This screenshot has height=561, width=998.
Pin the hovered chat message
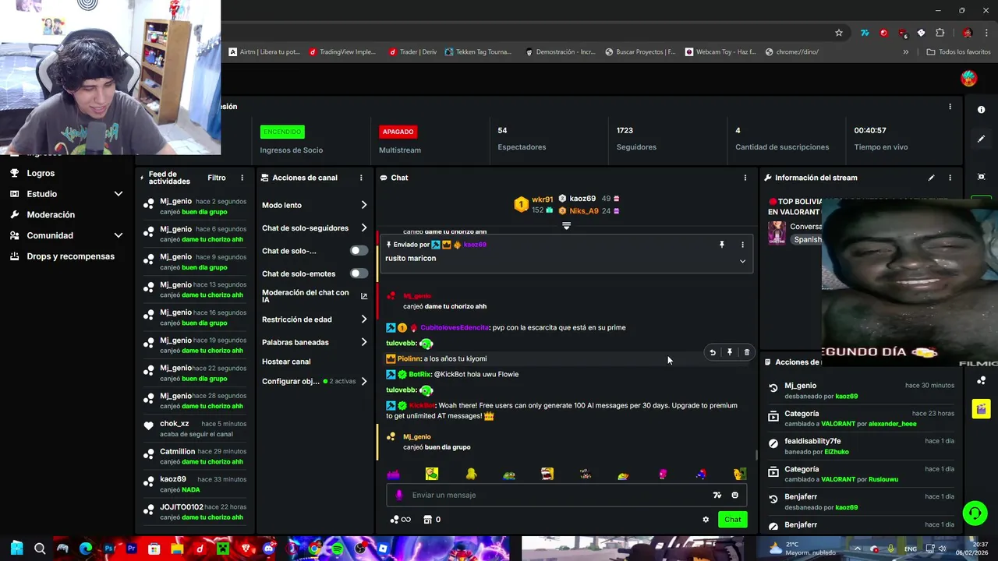[730, 352]
